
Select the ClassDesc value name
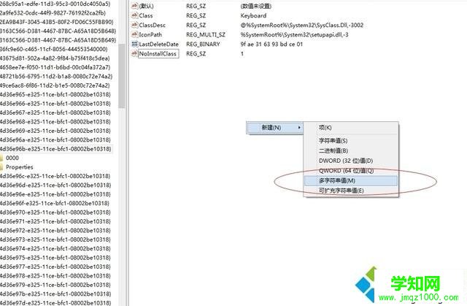click(x=153, y=25)
